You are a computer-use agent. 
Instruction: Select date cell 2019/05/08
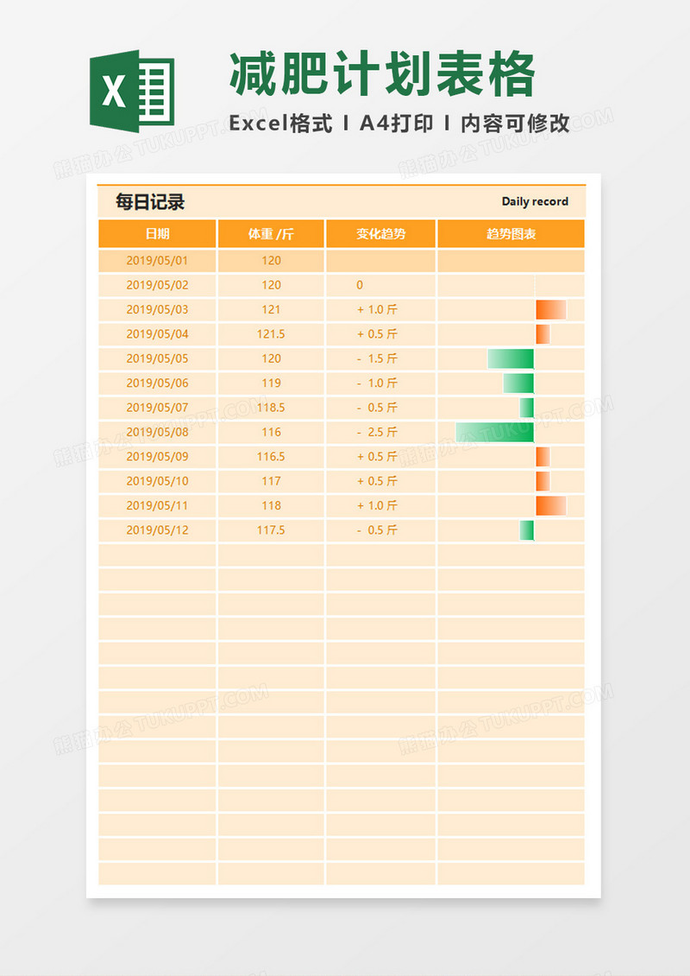point(157,432)
